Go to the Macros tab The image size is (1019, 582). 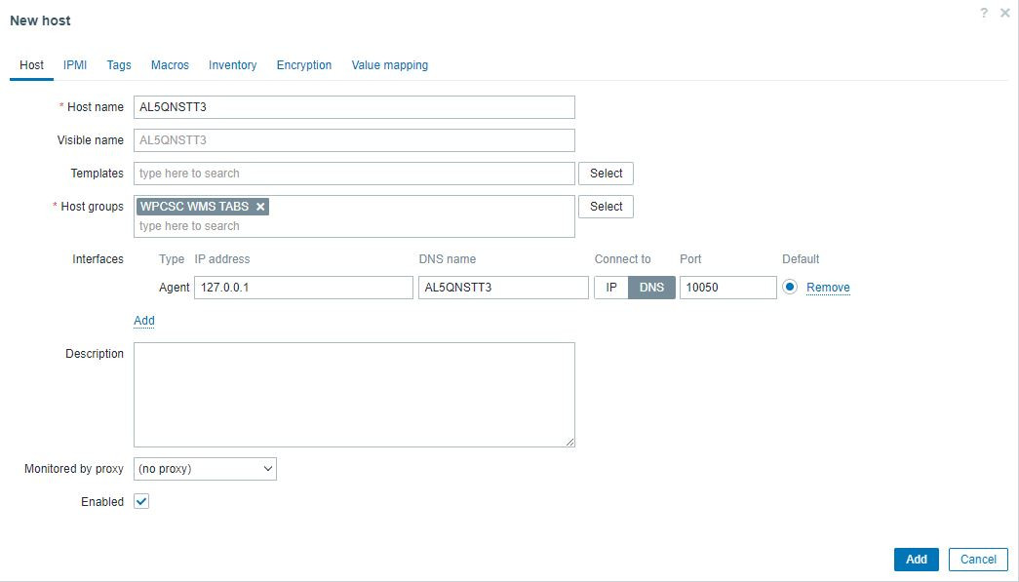pos(170,65)
